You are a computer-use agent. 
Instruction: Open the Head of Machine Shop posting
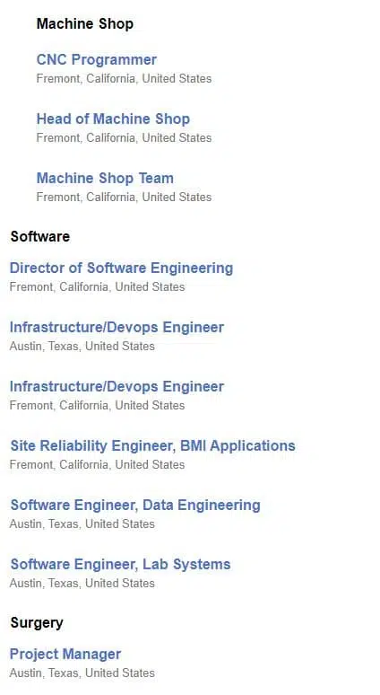113,119
